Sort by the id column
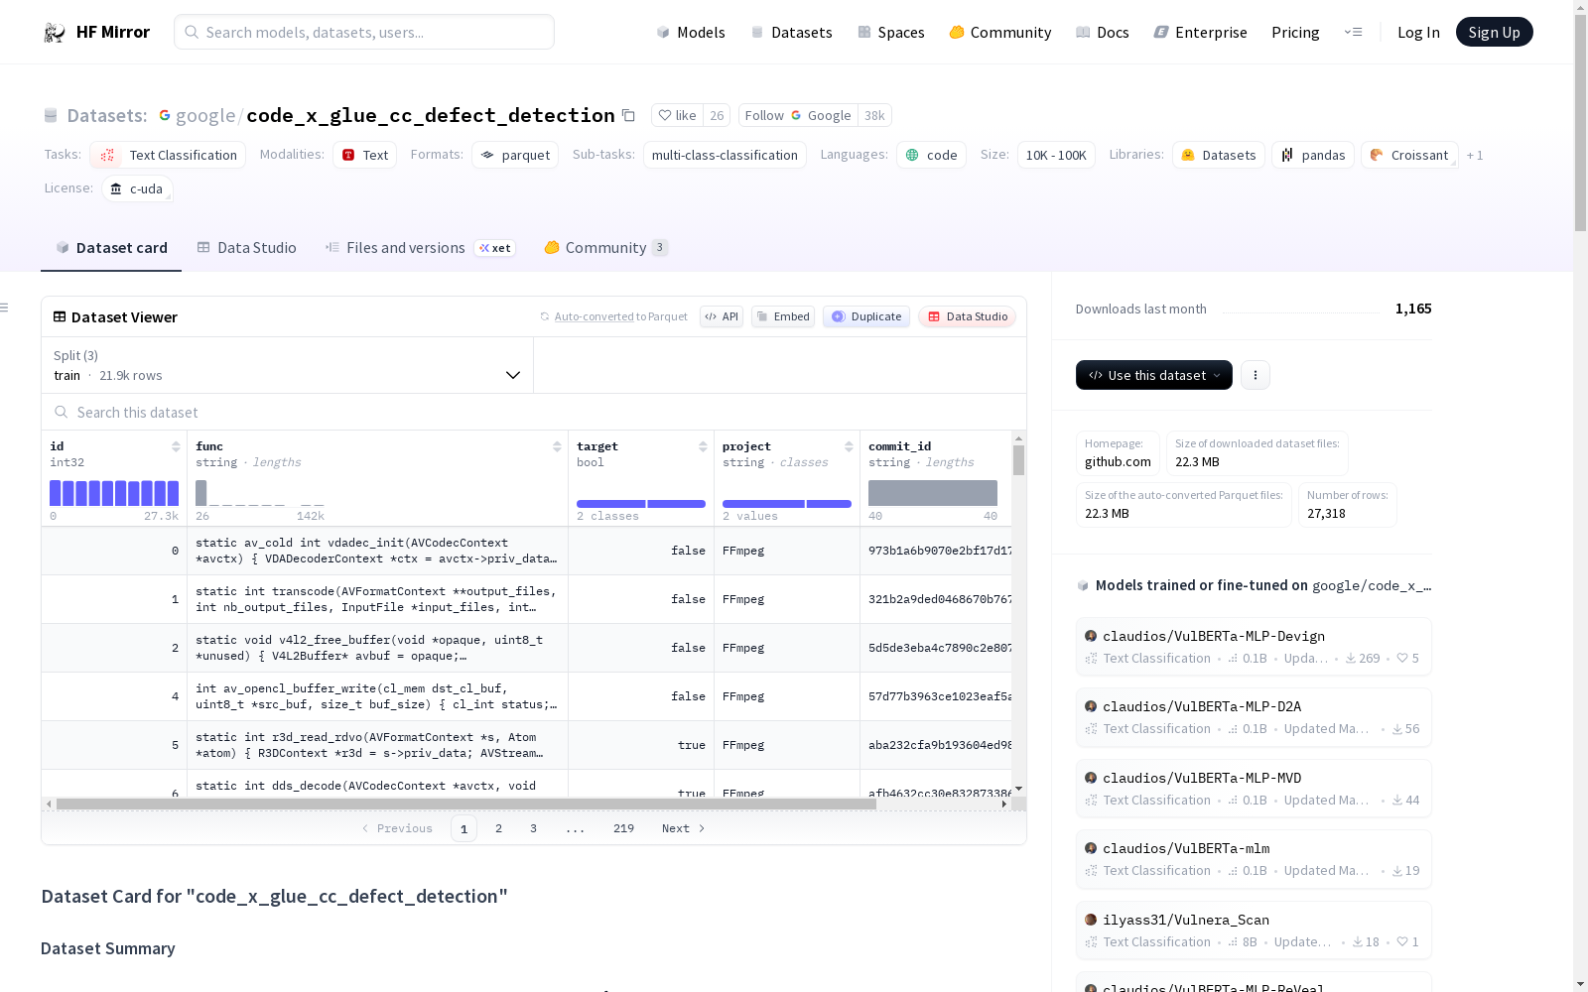 point(176,446)
